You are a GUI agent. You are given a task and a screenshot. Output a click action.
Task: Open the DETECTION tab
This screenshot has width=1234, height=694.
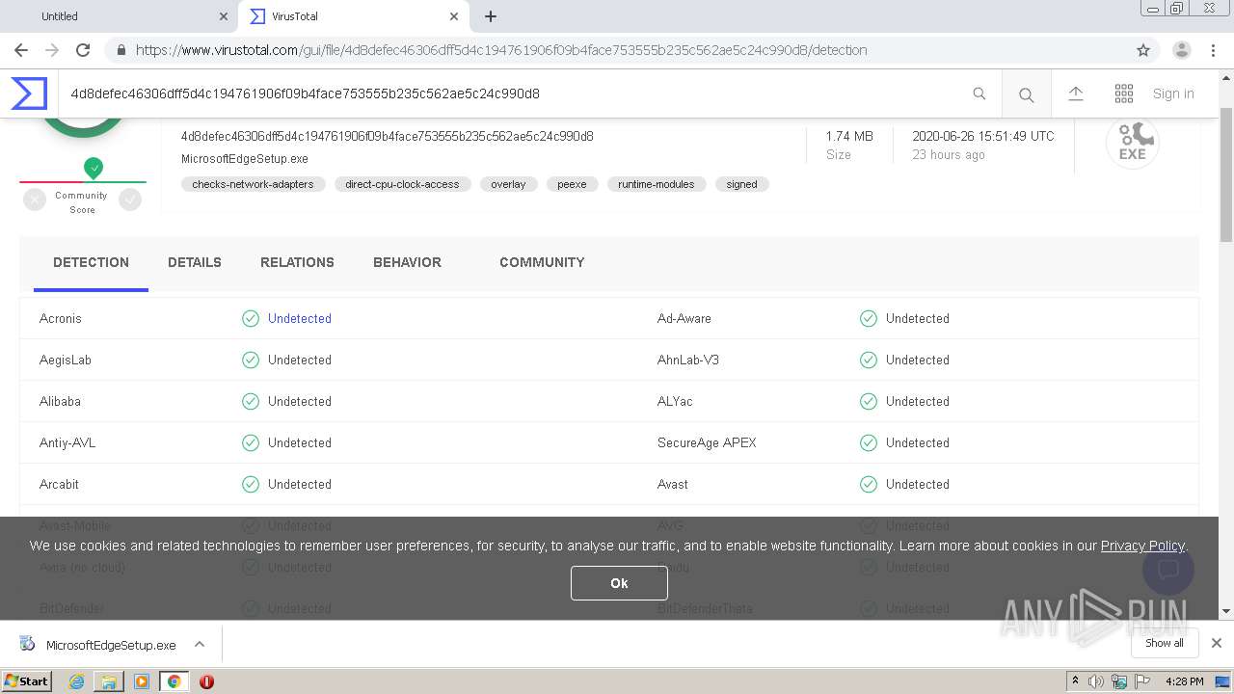click(91, 262)
